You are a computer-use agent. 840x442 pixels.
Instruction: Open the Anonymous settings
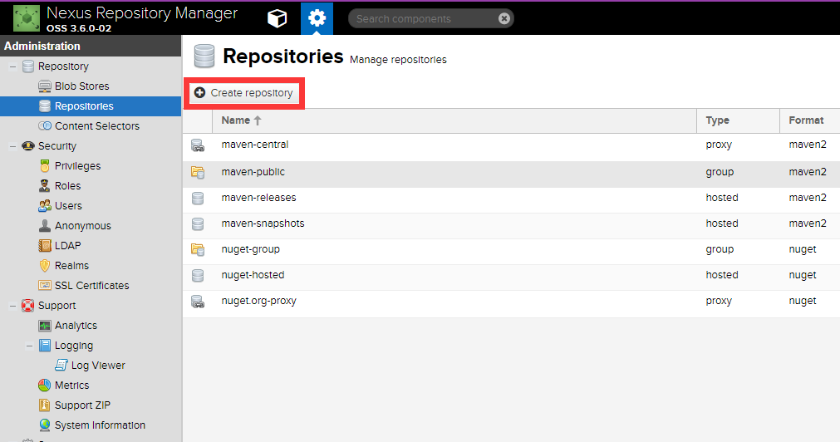[82, 225]
